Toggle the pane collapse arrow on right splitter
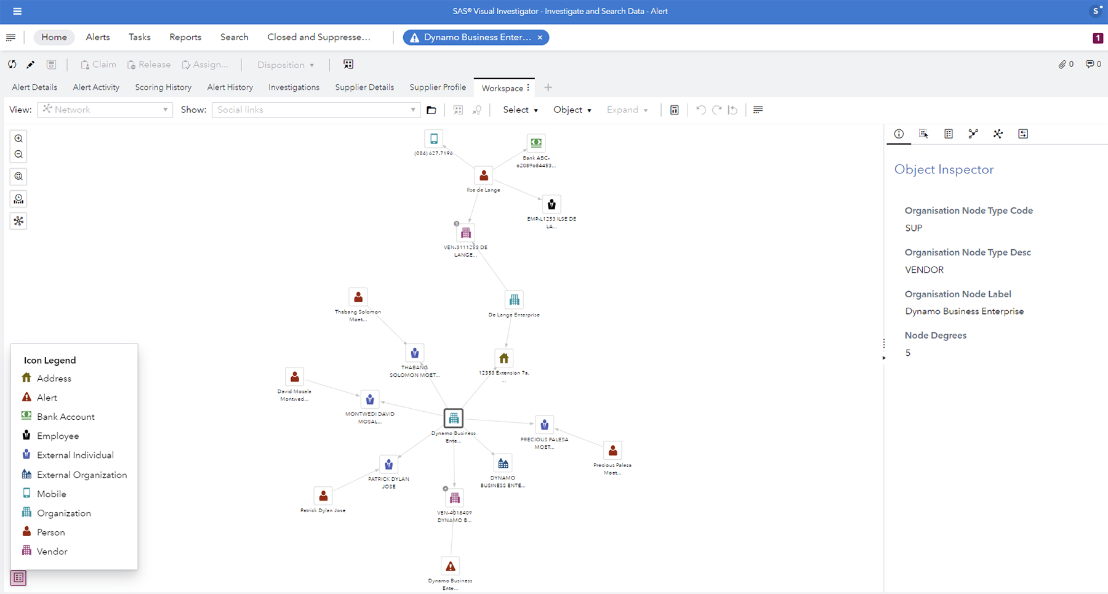 884,358
